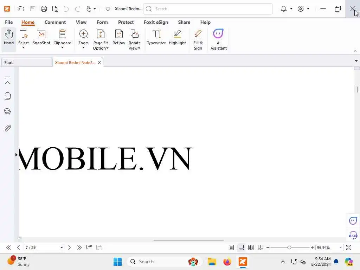Click the Open file folder icon

click(21, 9)
